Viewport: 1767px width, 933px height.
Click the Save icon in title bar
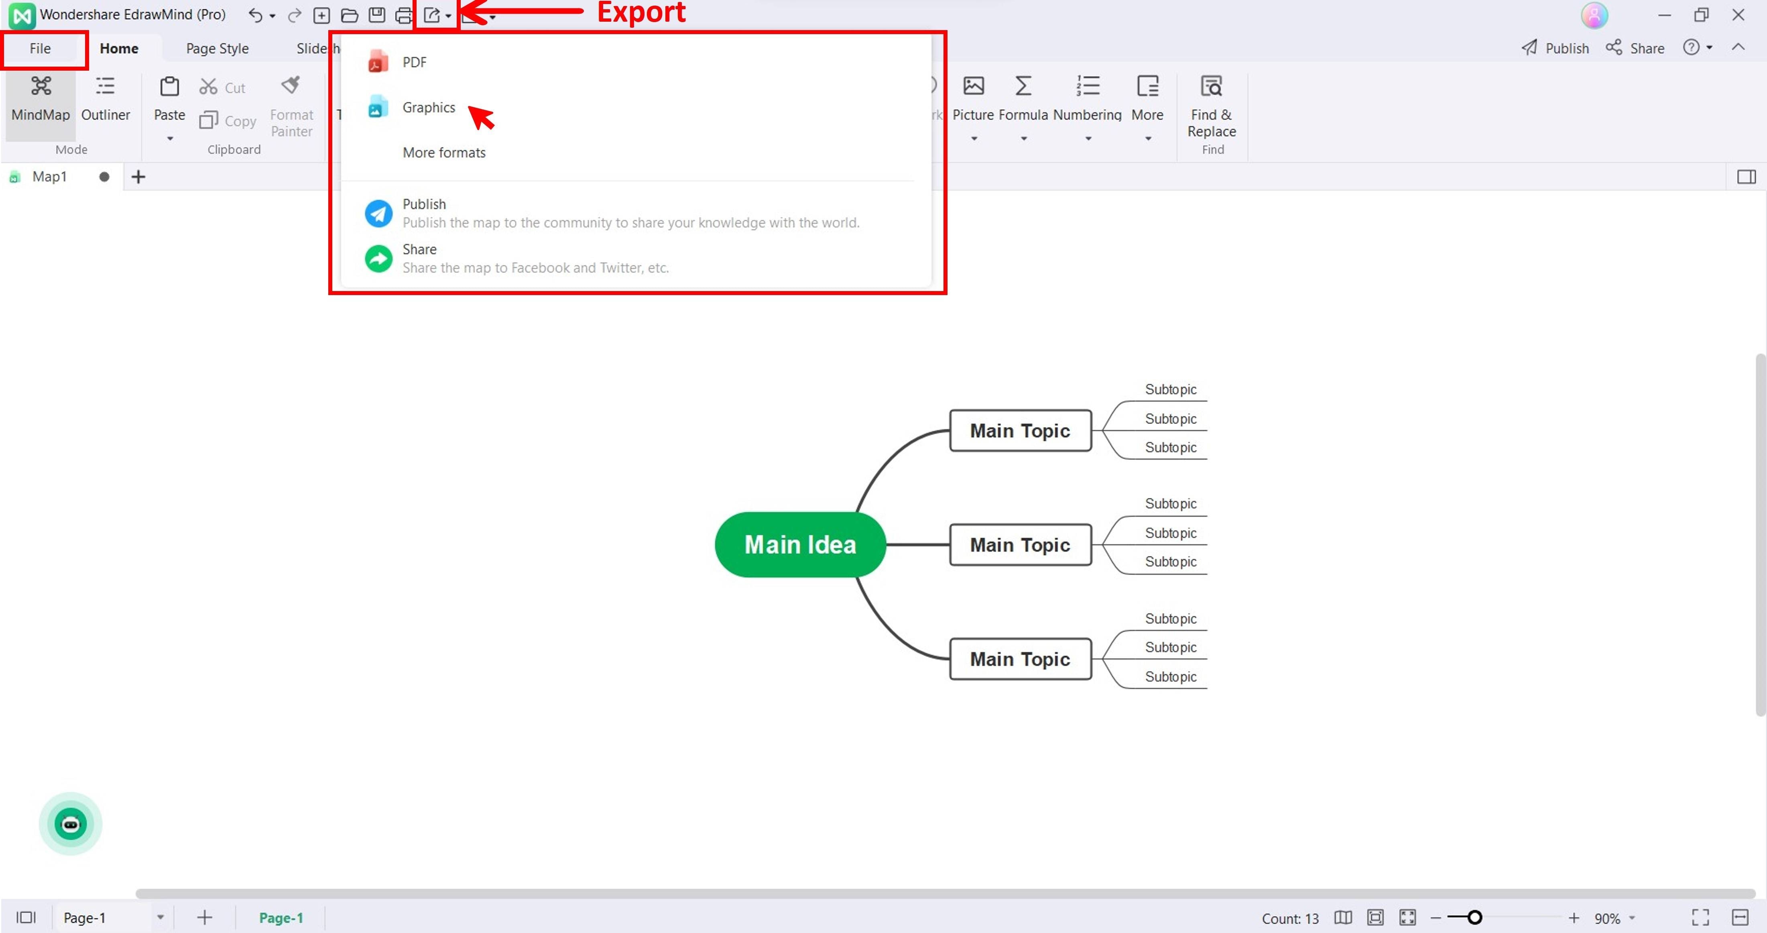tap(376, 15)
